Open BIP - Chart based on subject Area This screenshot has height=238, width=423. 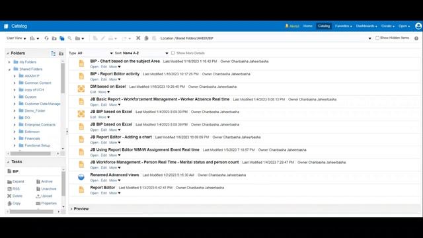click(x=94, y=67)
